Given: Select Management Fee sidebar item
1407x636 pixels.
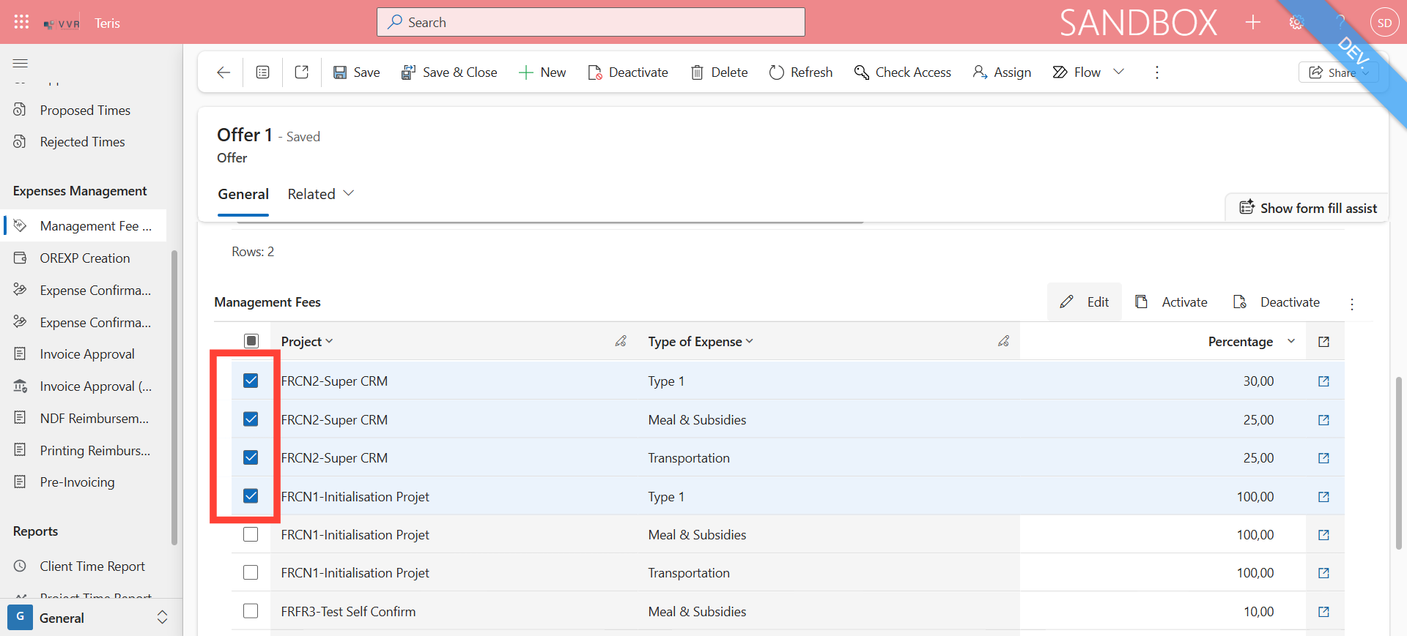Looking at the screenshot, I should click(x=85, y=226).
